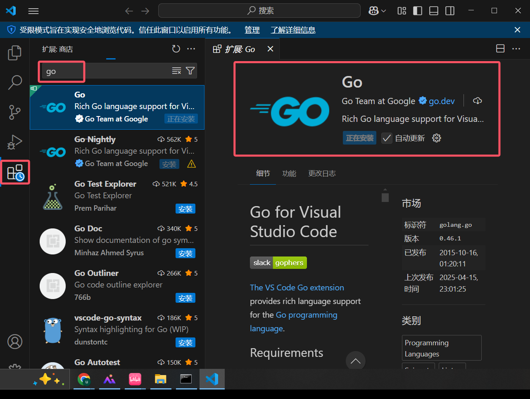Install the vscode-go-syntax extension
The height and width of the screenshot is (399, 530).
185,343
